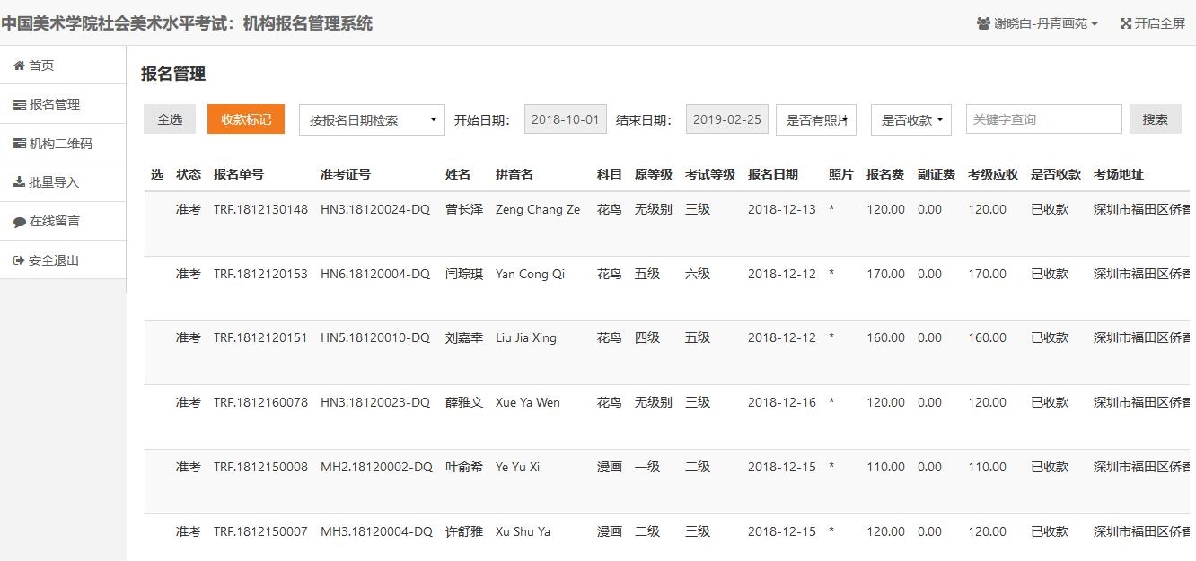This screenshot has width=1196, height=561.
Task: Click the list icon beside 报名管理
Action: tap(20, 104)
